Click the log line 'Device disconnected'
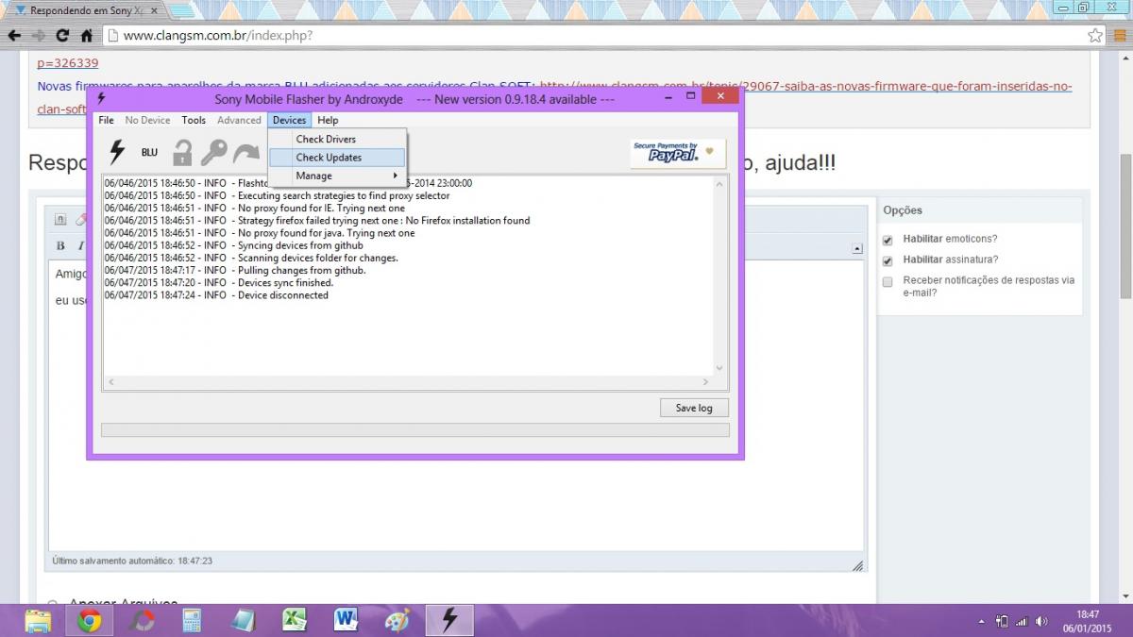Viewport: 1133px width, 637px height. tap(216, 295)
